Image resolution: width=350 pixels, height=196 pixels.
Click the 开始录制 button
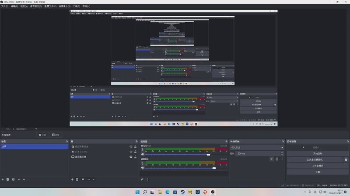(x=318, y=154)
